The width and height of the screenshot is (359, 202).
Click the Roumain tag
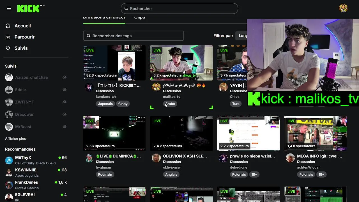click(105, 175)
